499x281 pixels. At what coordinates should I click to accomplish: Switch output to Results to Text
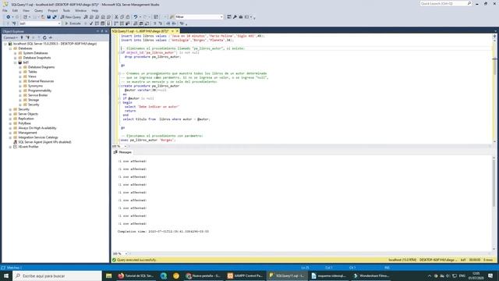[x=135, y=23]
